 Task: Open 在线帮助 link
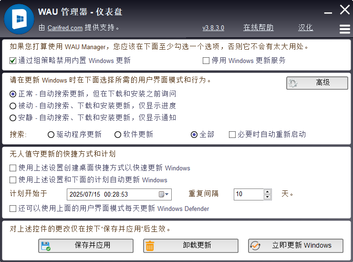[x=259, y=28]
